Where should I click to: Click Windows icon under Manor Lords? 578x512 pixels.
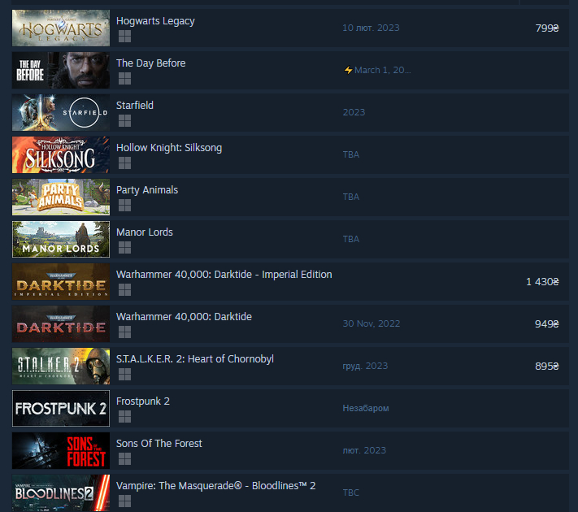pos(125,247)
